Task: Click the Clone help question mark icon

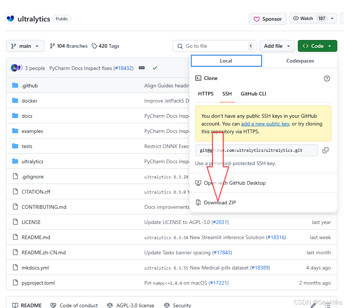Action: [x=327, y=78]
